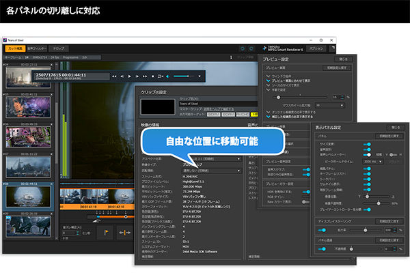Image resolution: width=410 pixels, height=273 pixels.
Task: Toggle the 音声波形 switch
Action: point(367,149)
